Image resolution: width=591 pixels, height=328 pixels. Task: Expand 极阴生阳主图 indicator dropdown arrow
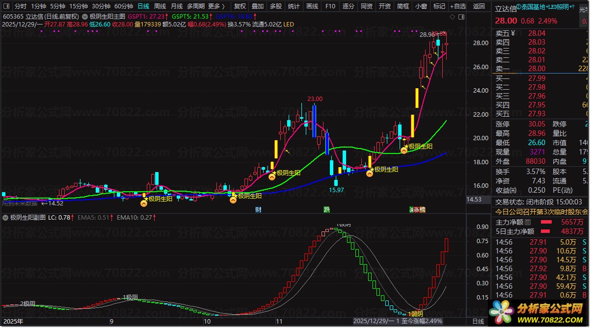pyautogui.click(x=85, y=16)
